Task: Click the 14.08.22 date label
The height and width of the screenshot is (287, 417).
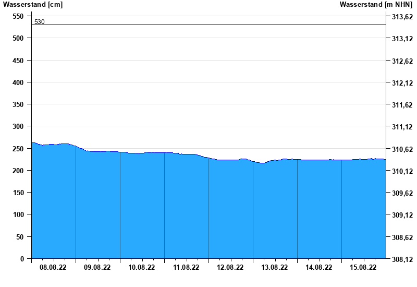Action: (x=318, y=267)
